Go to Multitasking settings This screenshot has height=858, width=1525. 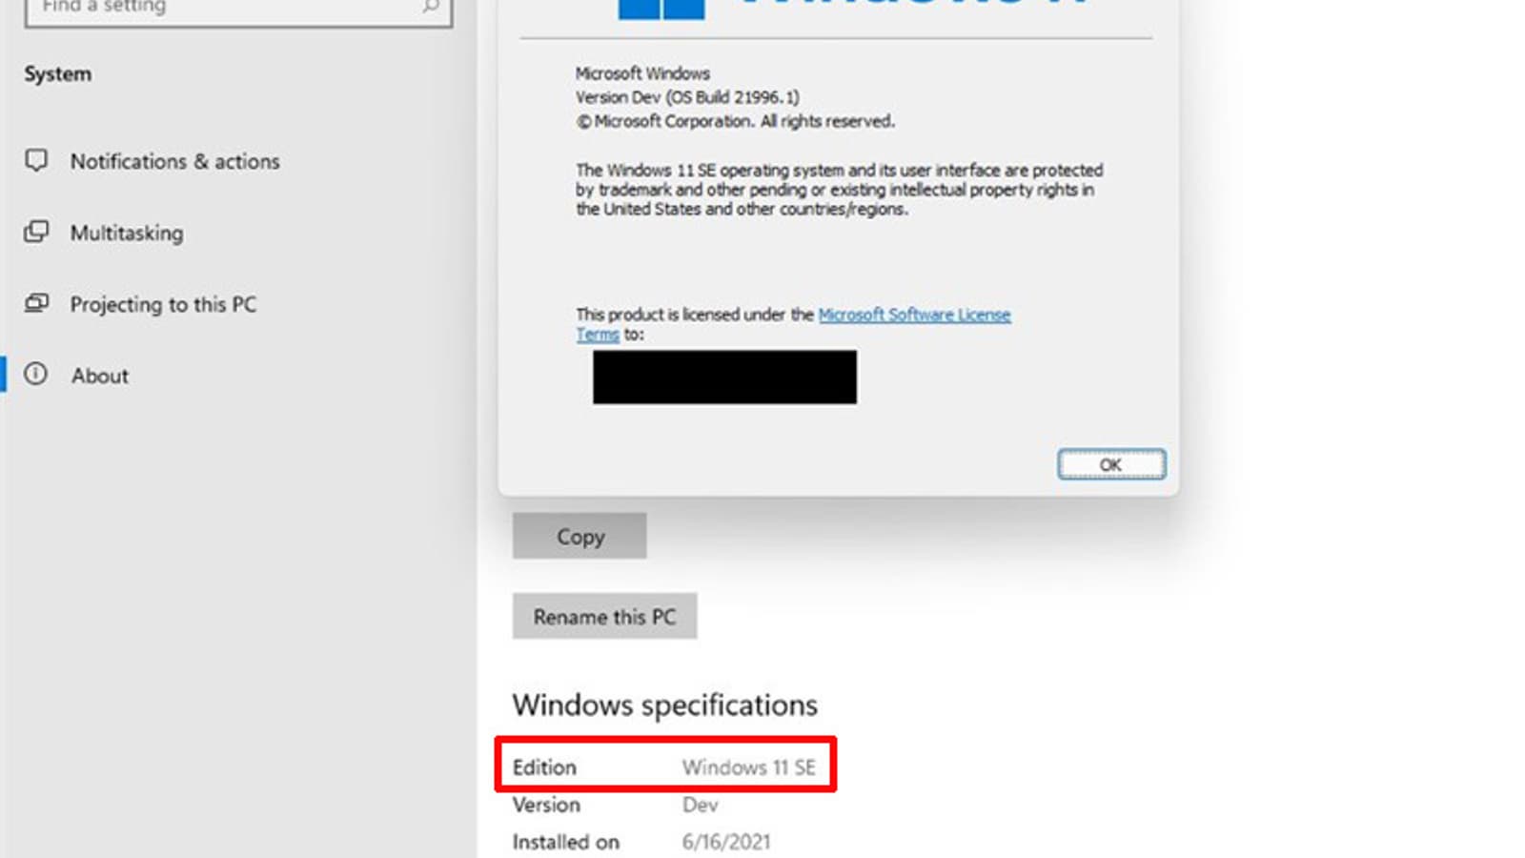(x=127, y=233)
